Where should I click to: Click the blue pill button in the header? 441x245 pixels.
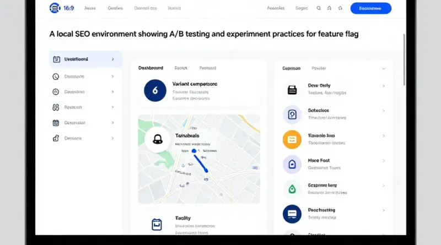point(370,8)
